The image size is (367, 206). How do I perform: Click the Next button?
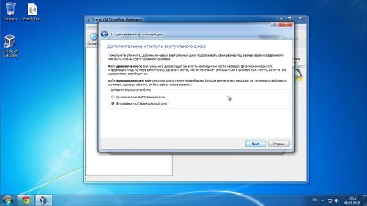point(255,144)
